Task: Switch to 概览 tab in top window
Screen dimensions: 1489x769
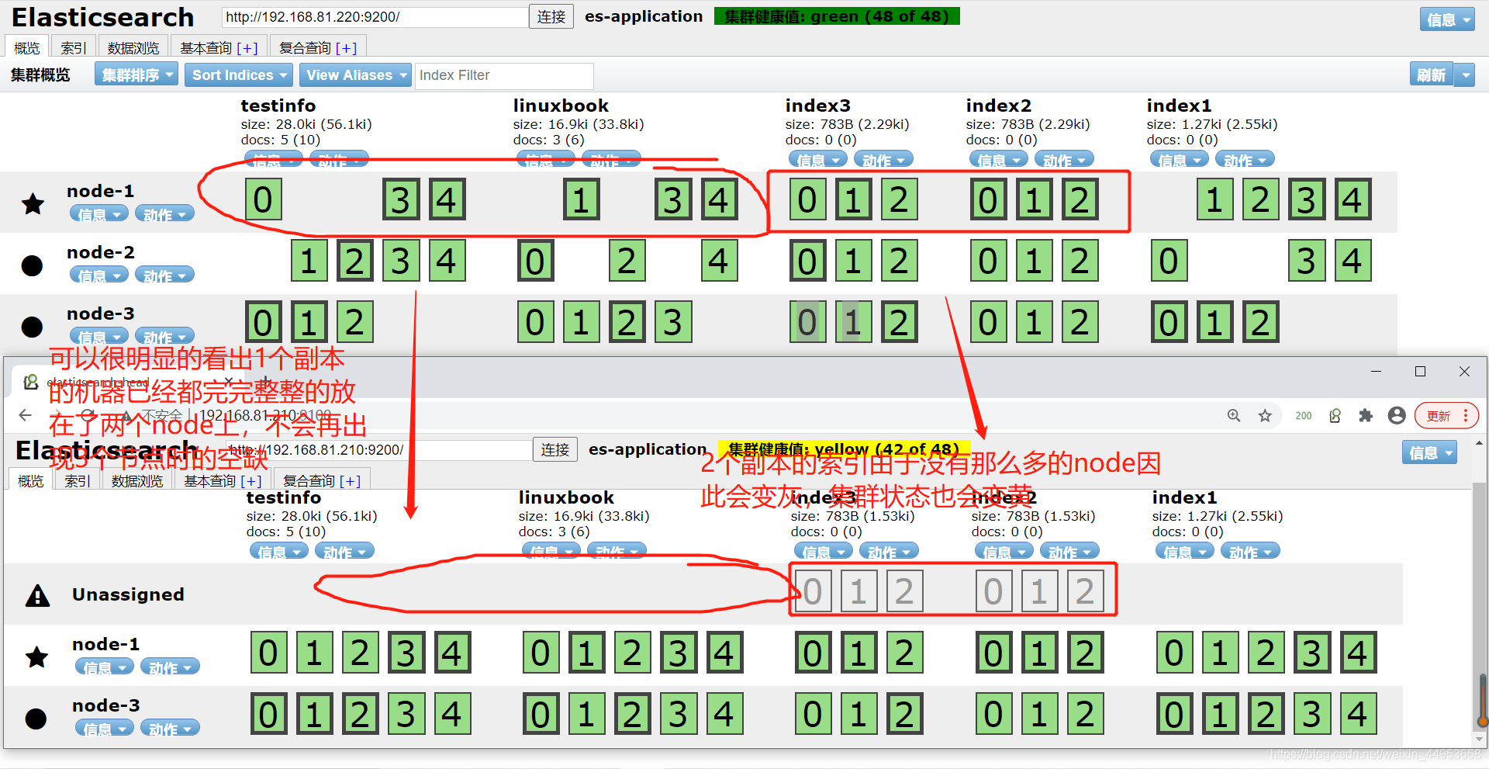Action: click(27, 48)
